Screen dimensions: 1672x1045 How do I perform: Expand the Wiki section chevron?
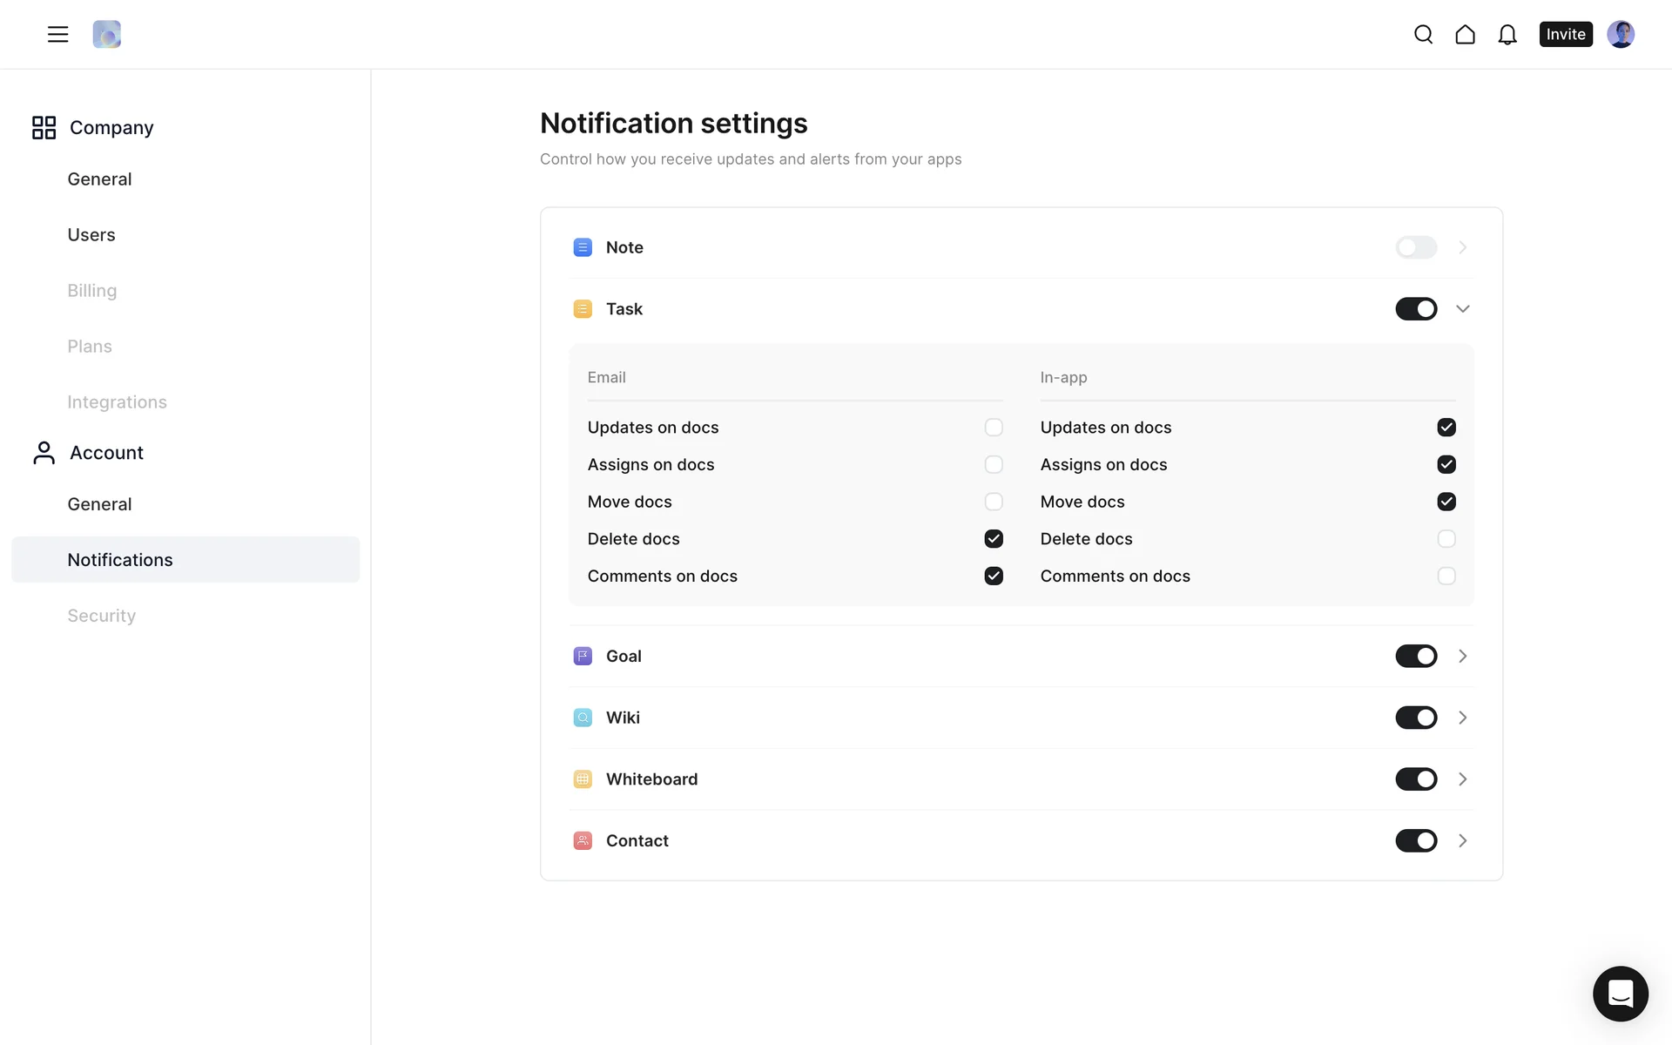[1462, 718]
